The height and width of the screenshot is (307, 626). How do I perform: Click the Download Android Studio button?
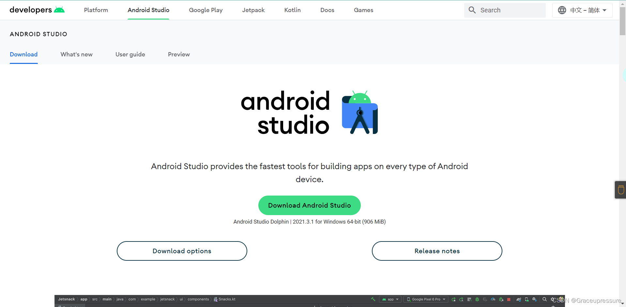[x=310, y=205]
